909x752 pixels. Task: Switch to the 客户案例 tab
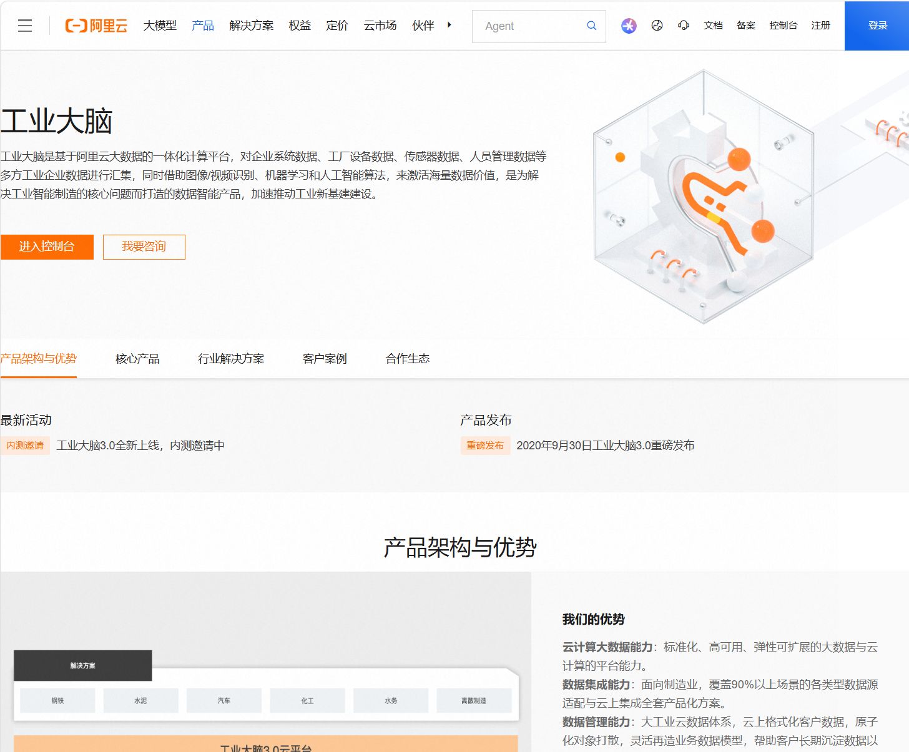coord(325,359)
